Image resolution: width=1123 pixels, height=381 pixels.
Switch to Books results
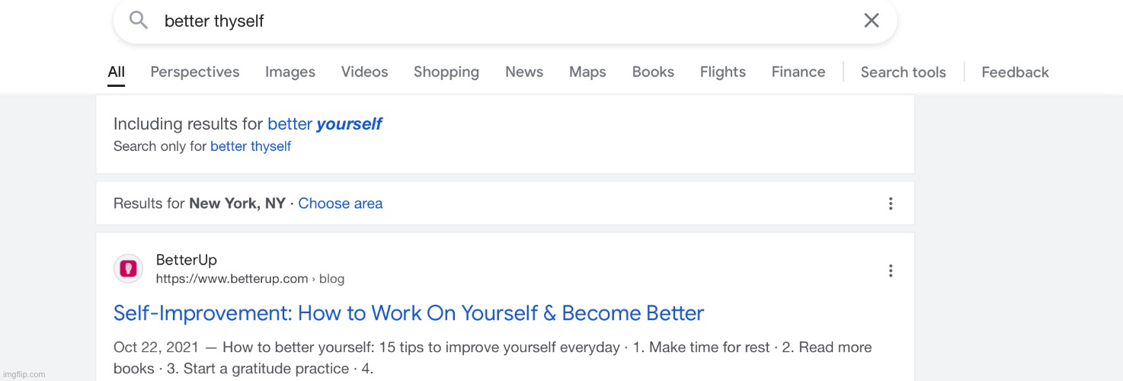coord(653,72)
